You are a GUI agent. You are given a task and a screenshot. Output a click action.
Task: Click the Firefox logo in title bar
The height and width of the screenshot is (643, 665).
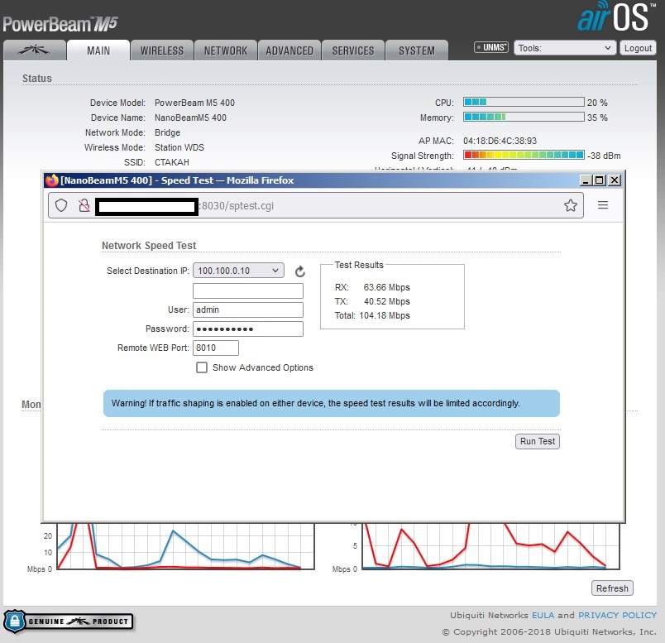pyautogui.click(x=52, y=180)
